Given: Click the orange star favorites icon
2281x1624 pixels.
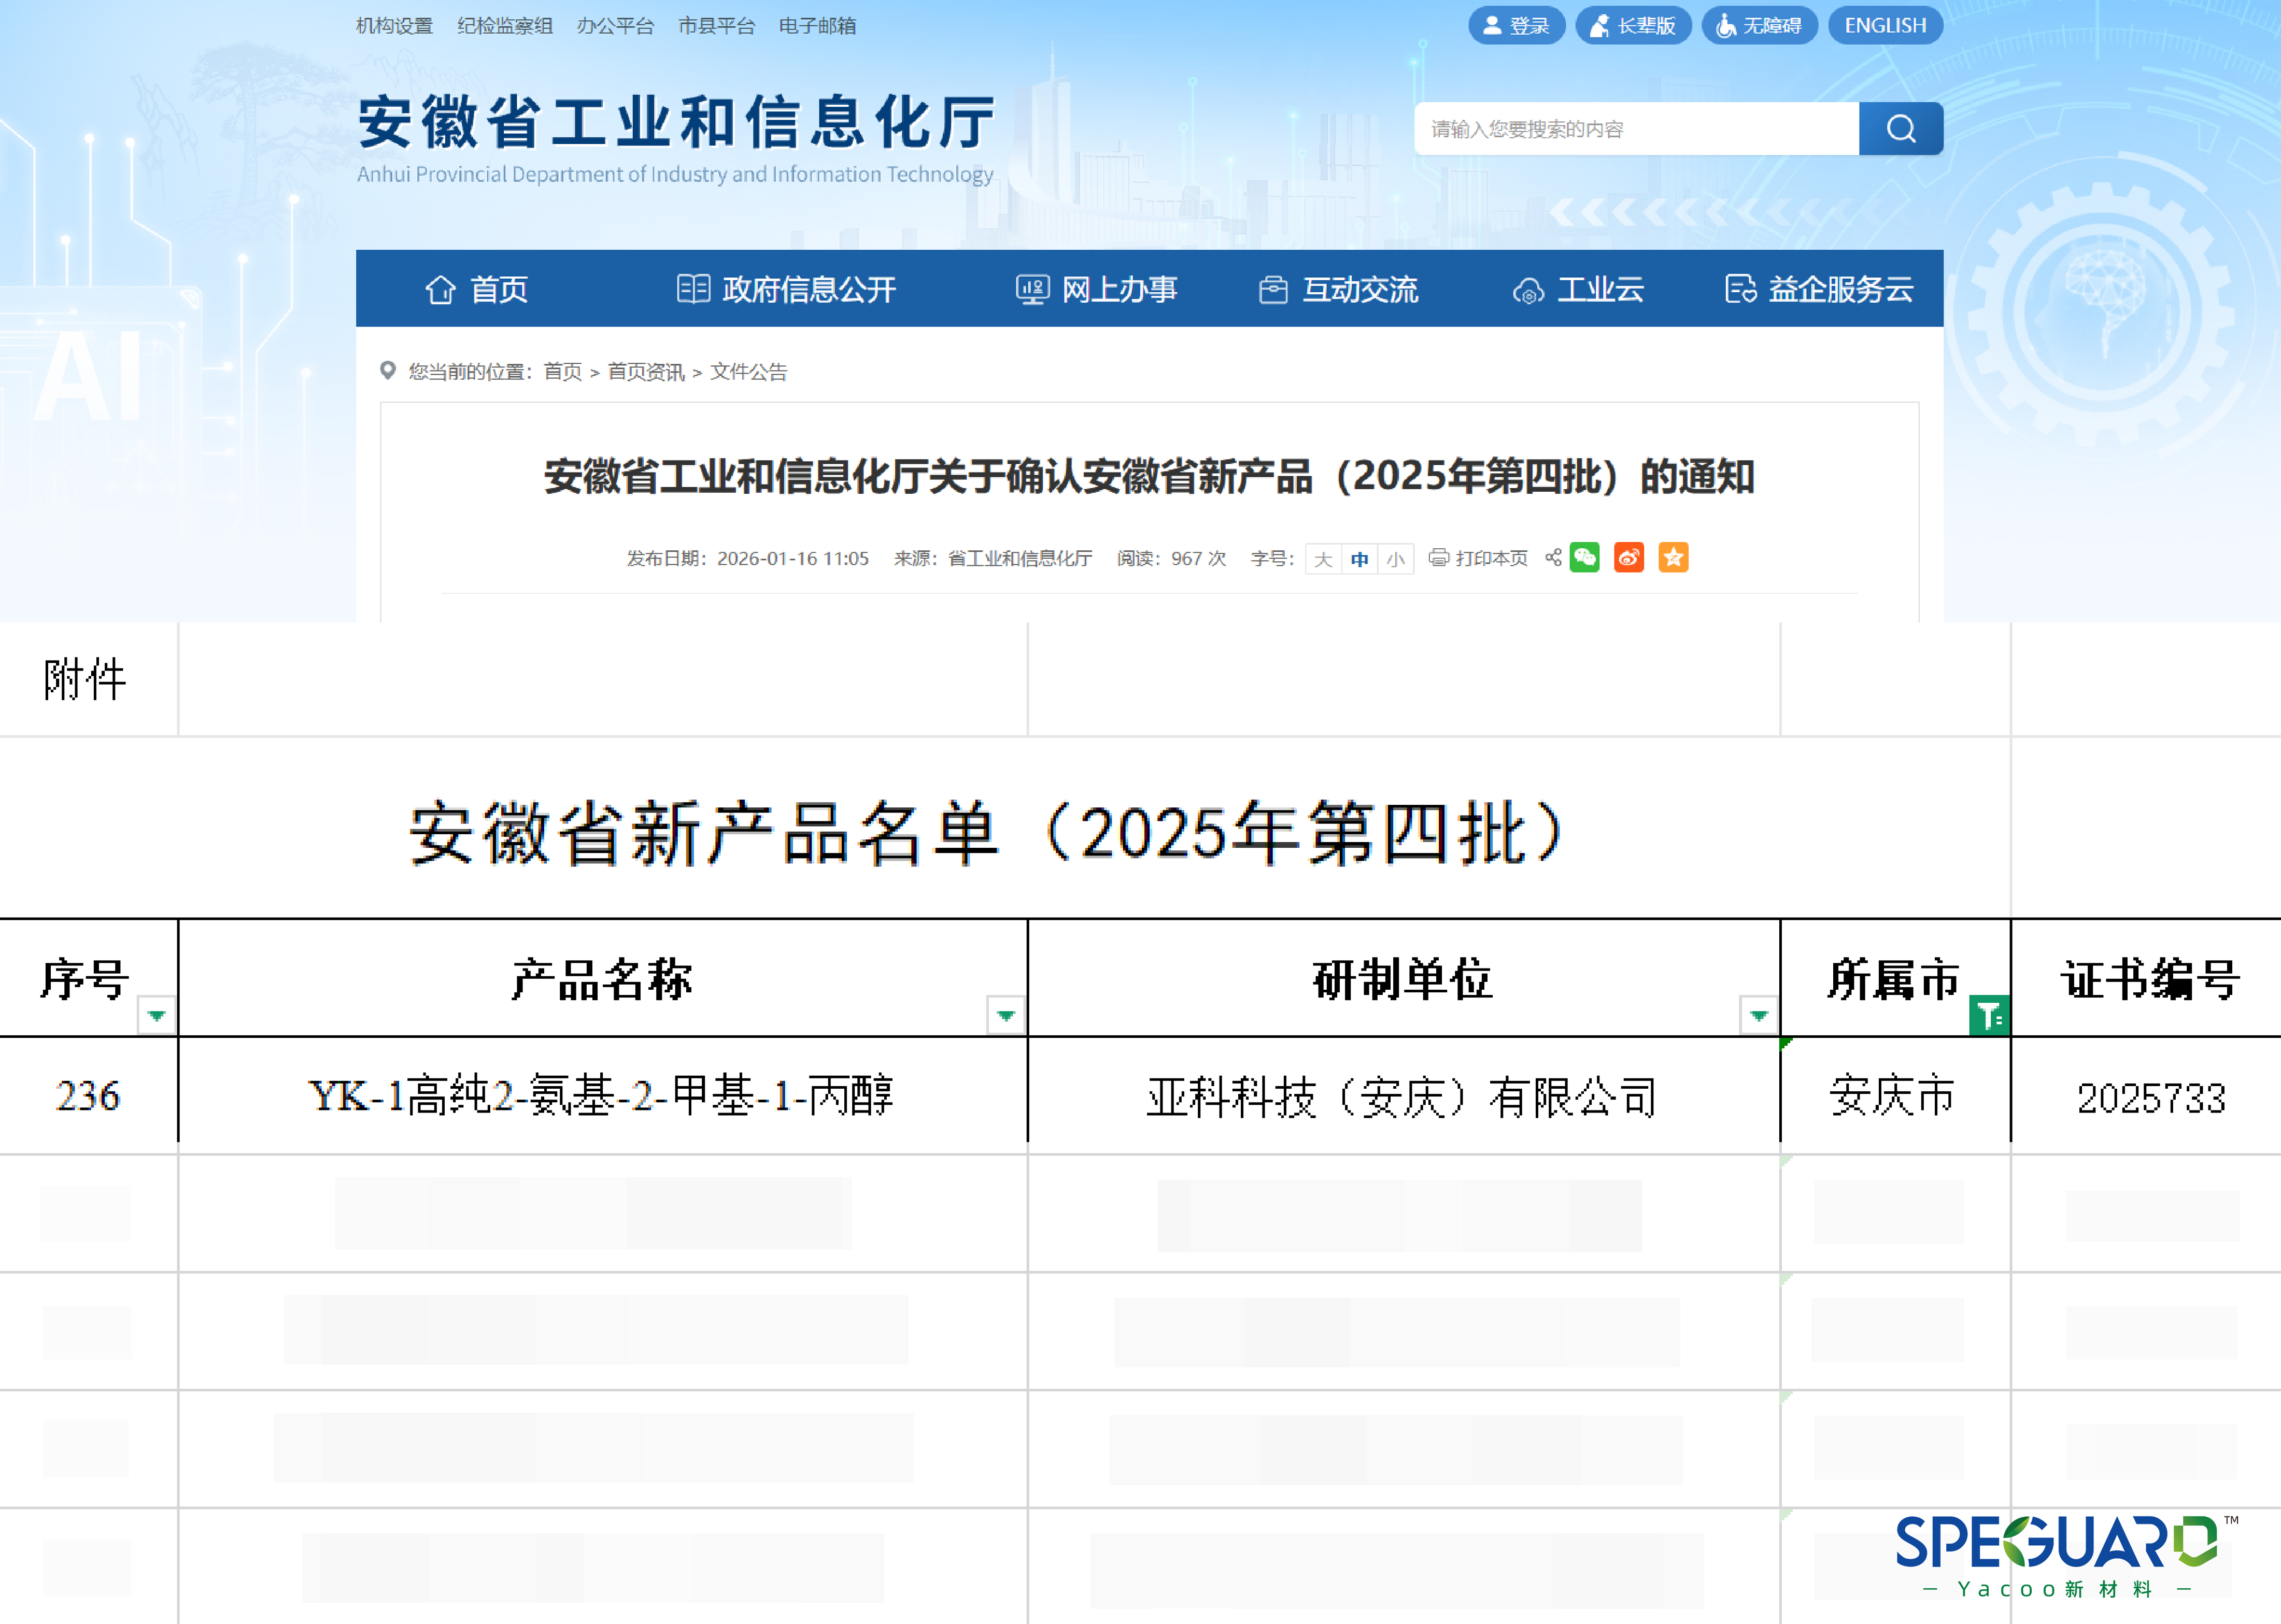Looking at the screenshot, I should point(1673,558).
